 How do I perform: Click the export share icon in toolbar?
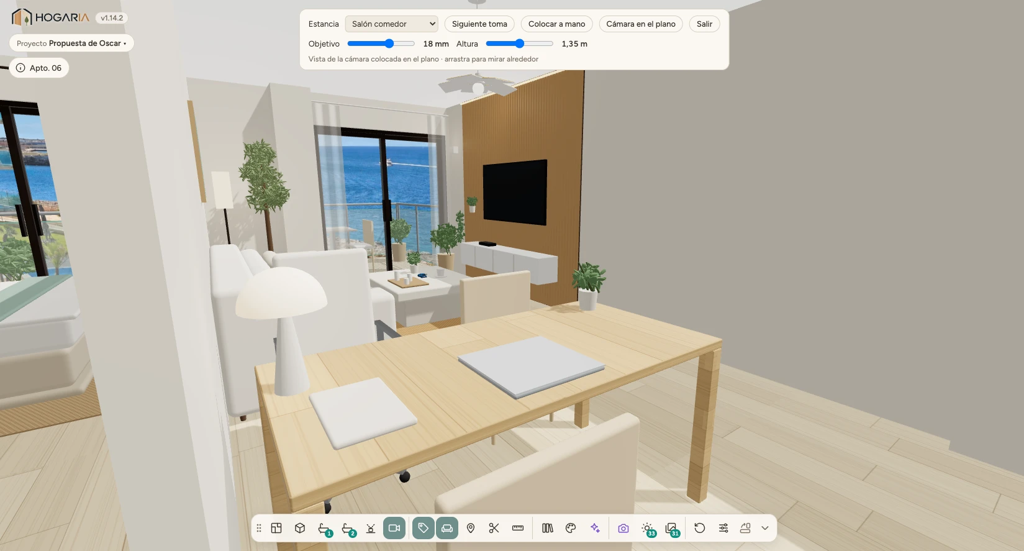pos(745,528)
